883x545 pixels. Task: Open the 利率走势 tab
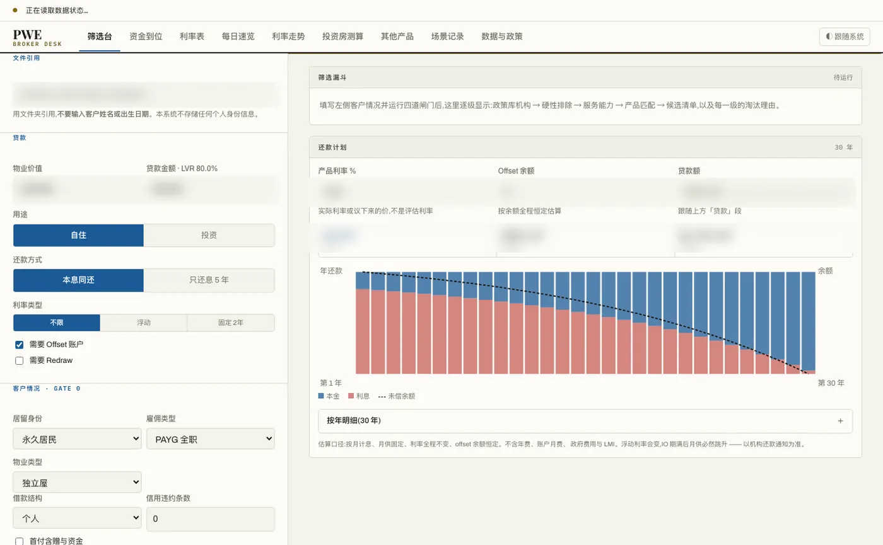[x=288, y=37]
